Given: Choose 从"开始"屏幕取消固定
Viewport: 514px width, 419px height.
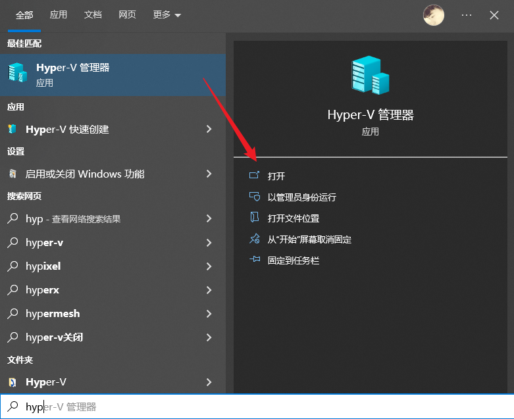Looking at the screenshot, I should [x=309, y=239].
